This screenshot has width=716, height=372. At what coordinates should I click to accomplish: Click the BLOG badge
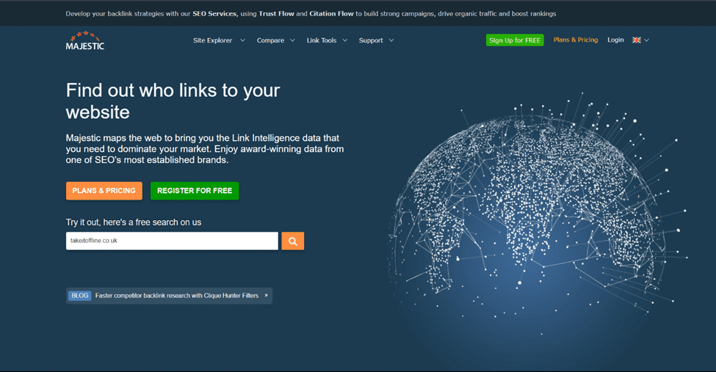[x=79, y=296]
